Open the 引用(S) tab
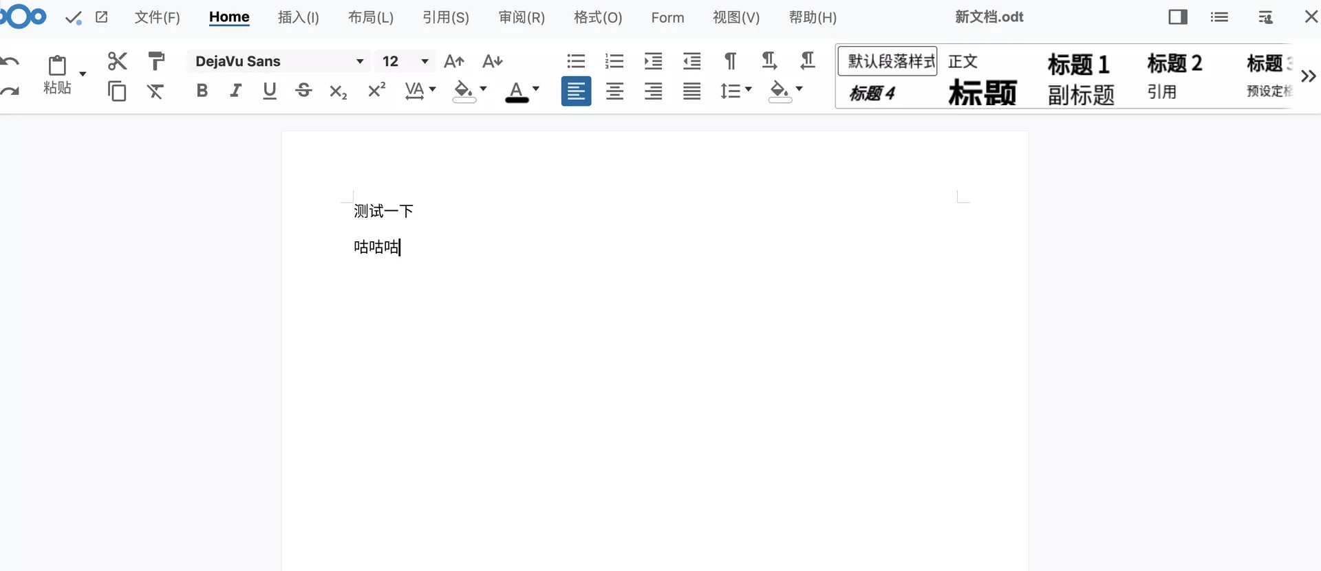This screenshot has width=1321, height=571. [446, 17]
